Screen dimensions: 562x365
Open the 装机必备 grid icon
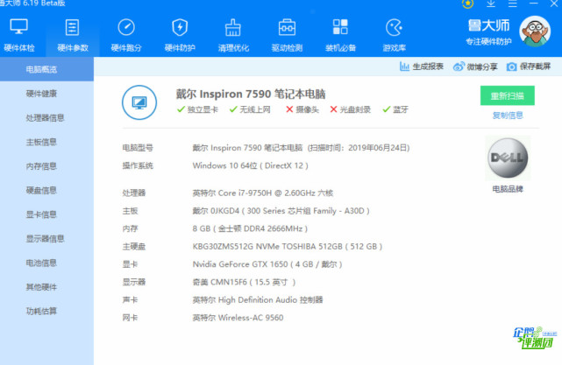pyautogui.click(x=340, y=27)
